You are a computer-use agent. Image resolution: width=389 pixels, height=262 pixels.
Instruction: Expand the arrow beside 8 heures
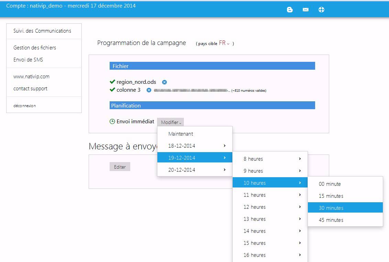click(x=300, y=159)
